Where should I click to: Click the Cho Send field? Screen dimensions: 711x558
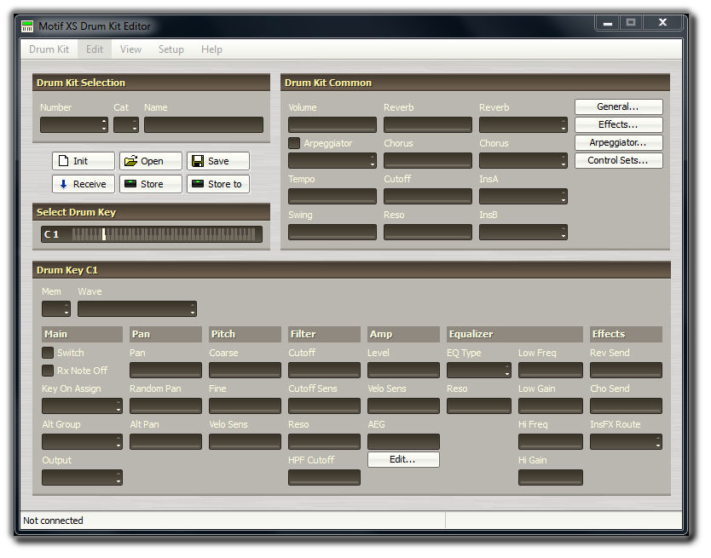click(626, 406)
